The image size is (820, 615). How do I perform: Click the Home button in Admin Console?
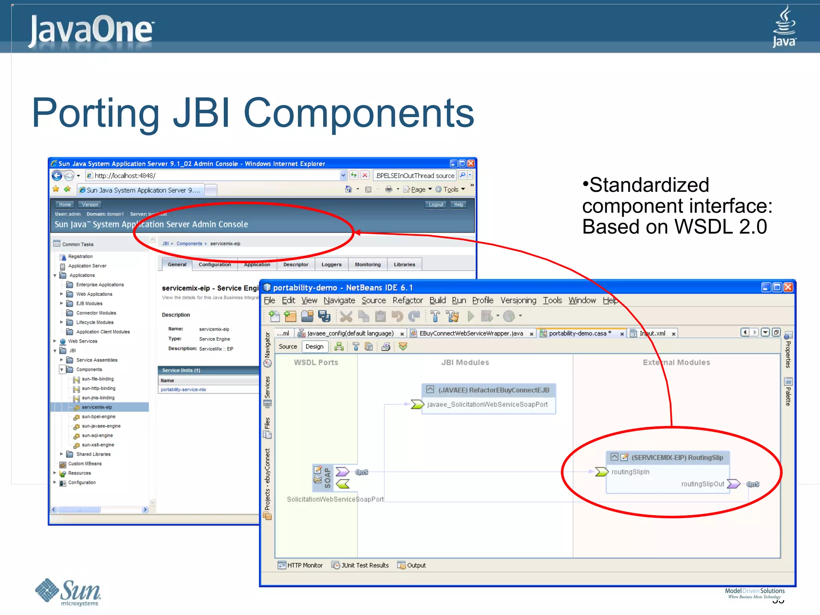(65, 205)
